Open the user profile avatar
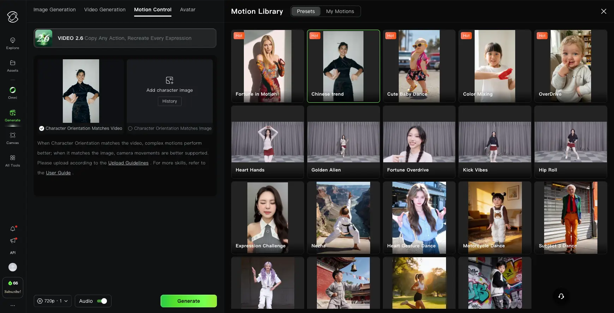Image resolution: width=614 pixels, height=313 pixels. pos(13,267)
